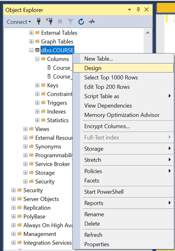The height and width of the screenshot is (251, 175).
Task: Click the Graph Tables folder icon
Action: [37, 41]
